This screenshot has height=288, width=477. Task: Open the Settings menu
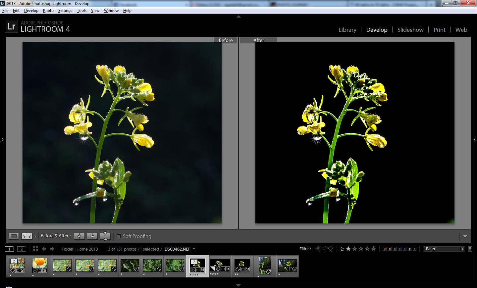pos(65,10)
